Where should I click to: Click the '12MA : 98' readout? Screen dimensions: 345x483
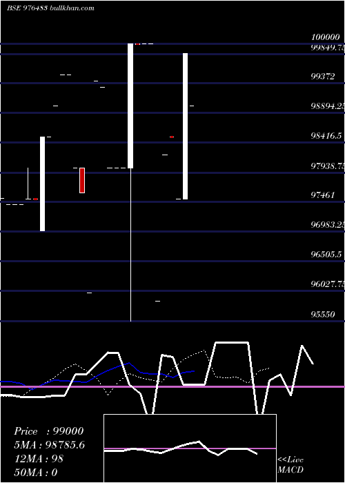[x=39, y=459]
